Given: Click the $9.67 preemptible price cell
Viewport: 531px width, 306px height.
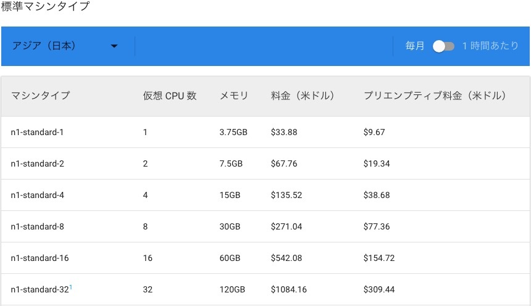Looking at the screenshot, I should 374,132.
